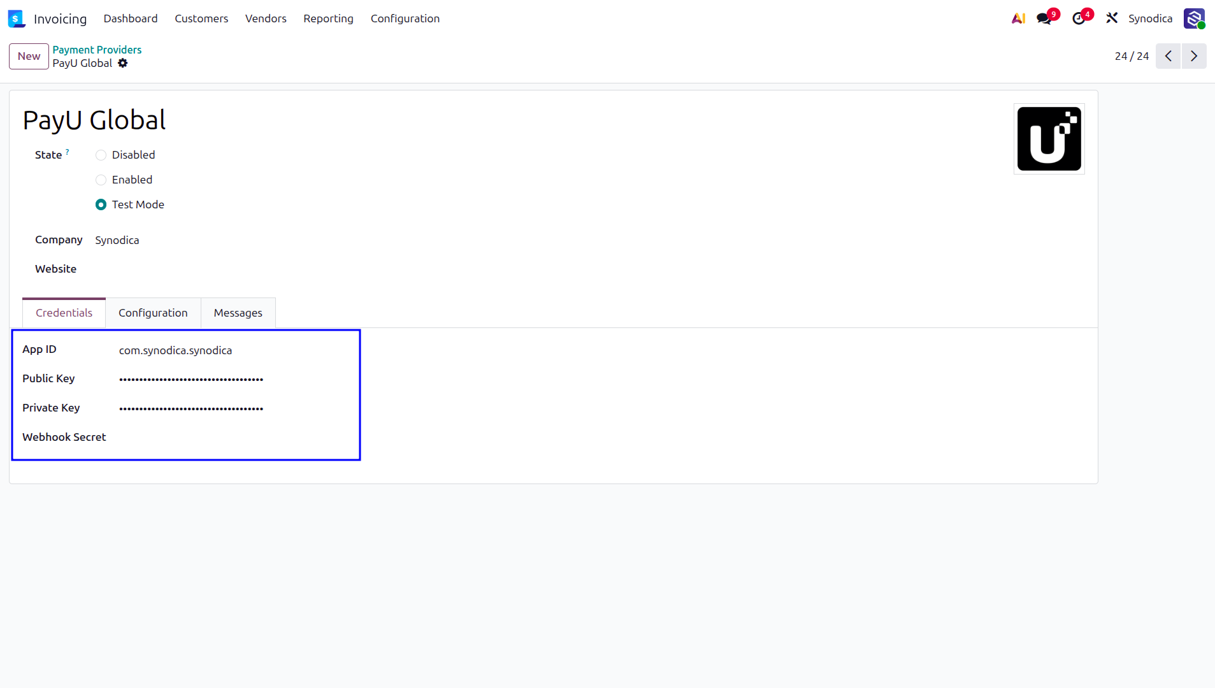Switch to the Configuration tab
1215x688 pixels.
(153, 313)
